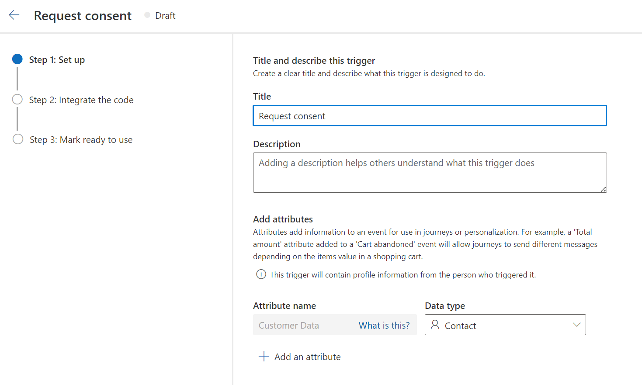Click the info icon about profile information
The width and height of the screenshot is (642, 385).
(261, 274)
